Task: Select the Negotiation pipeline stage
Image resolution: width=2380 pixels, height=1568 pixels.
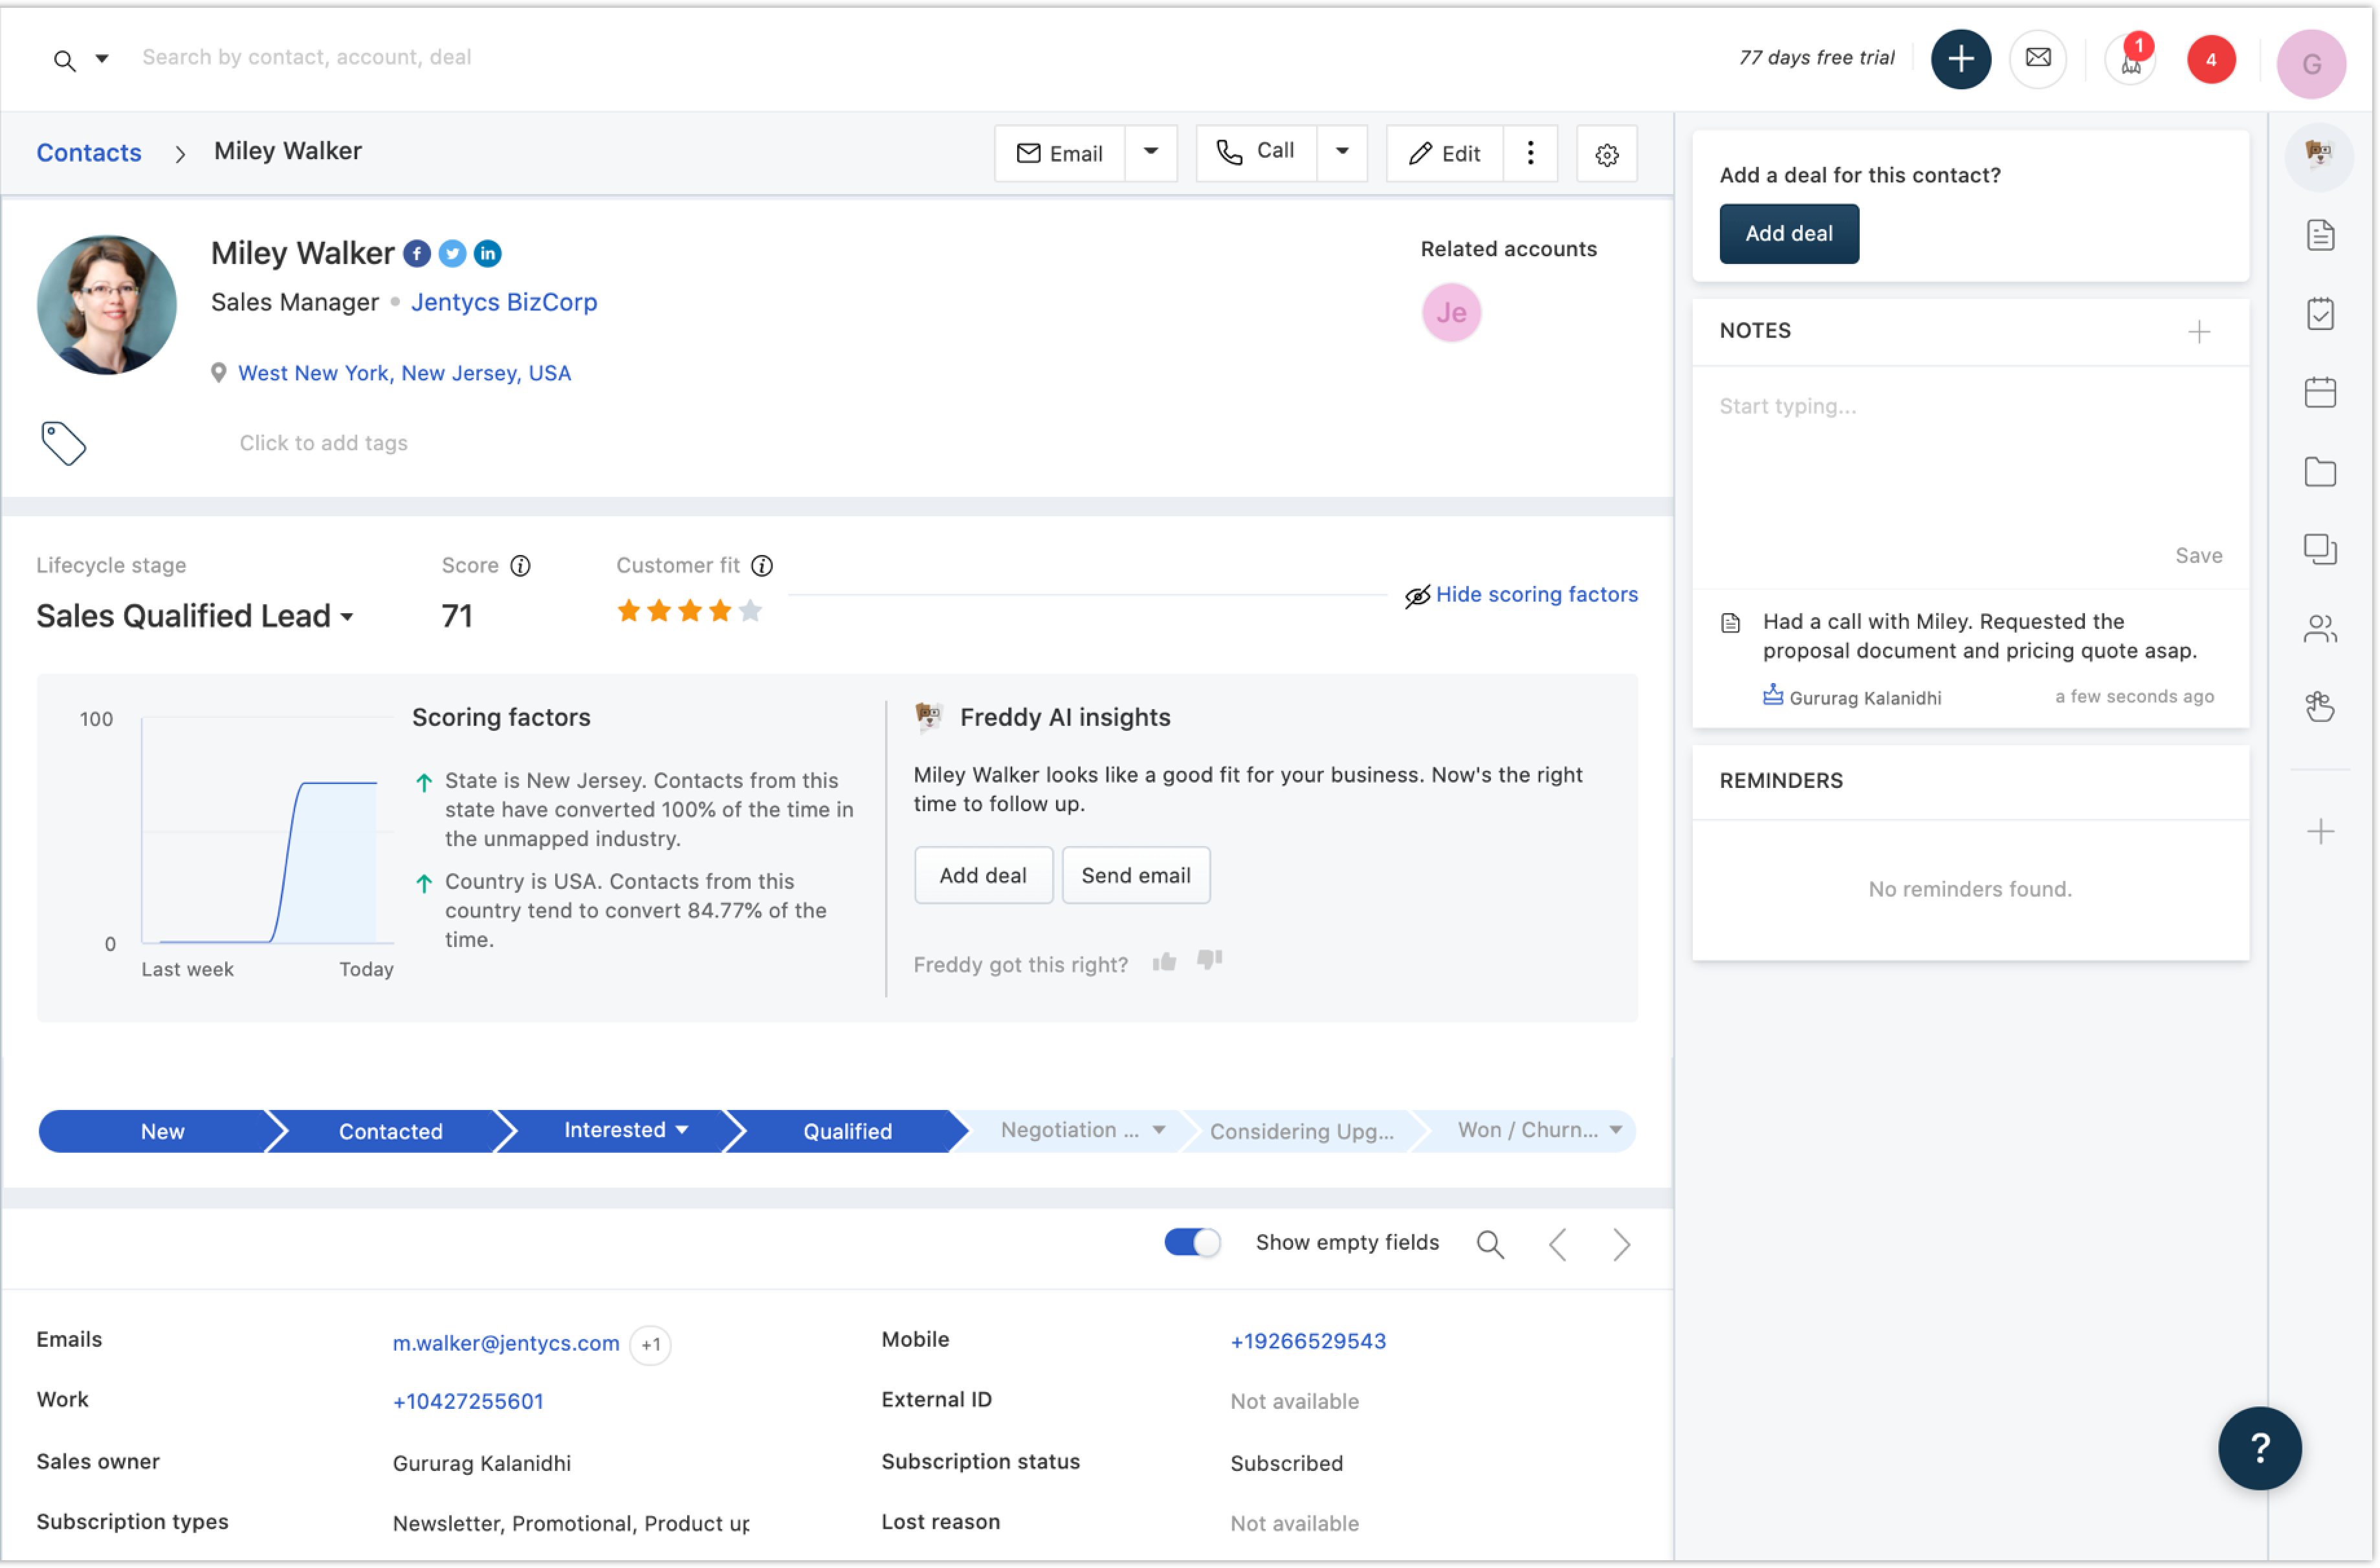Action: [x=1068, y=1130]
